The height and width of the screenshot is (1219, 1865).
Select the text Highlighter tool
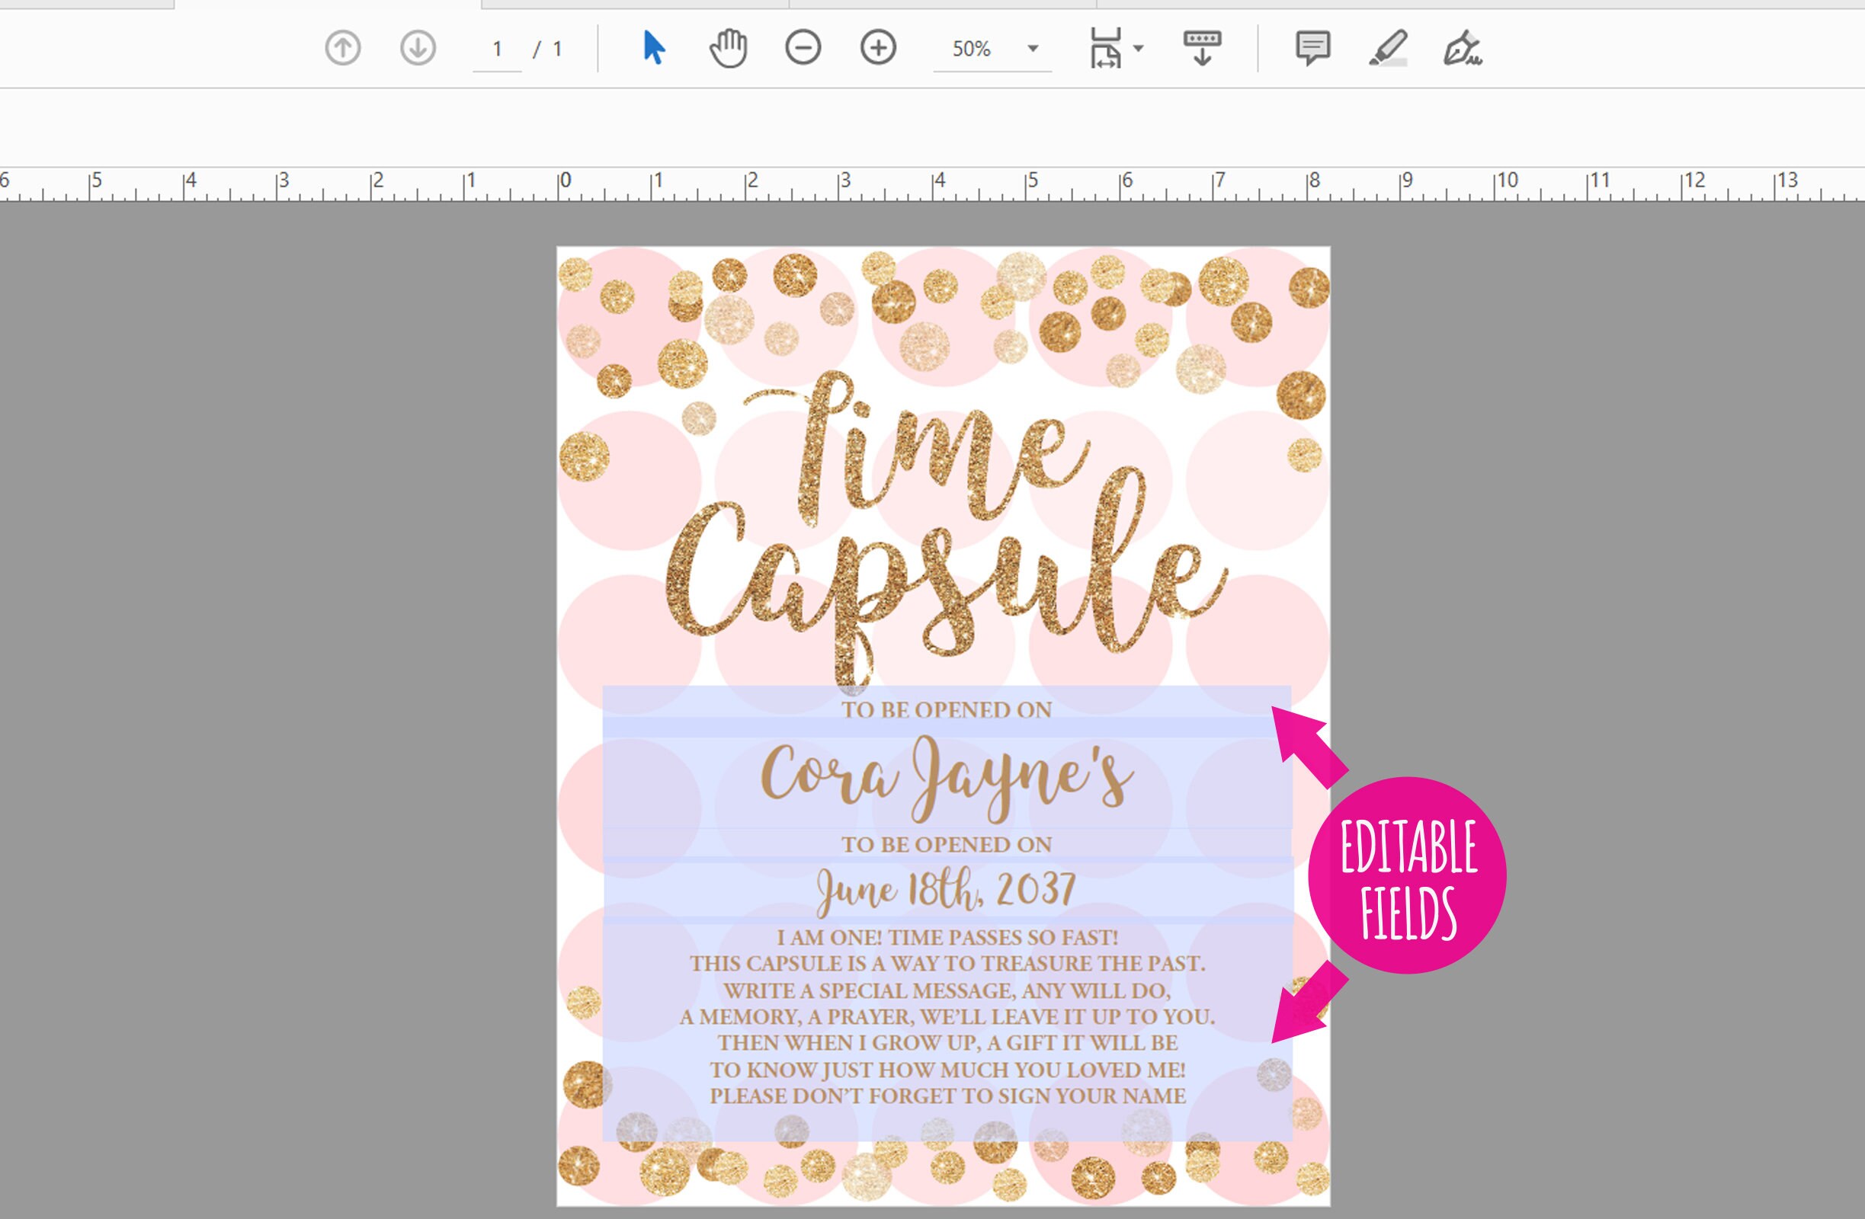pos(1389,49)
